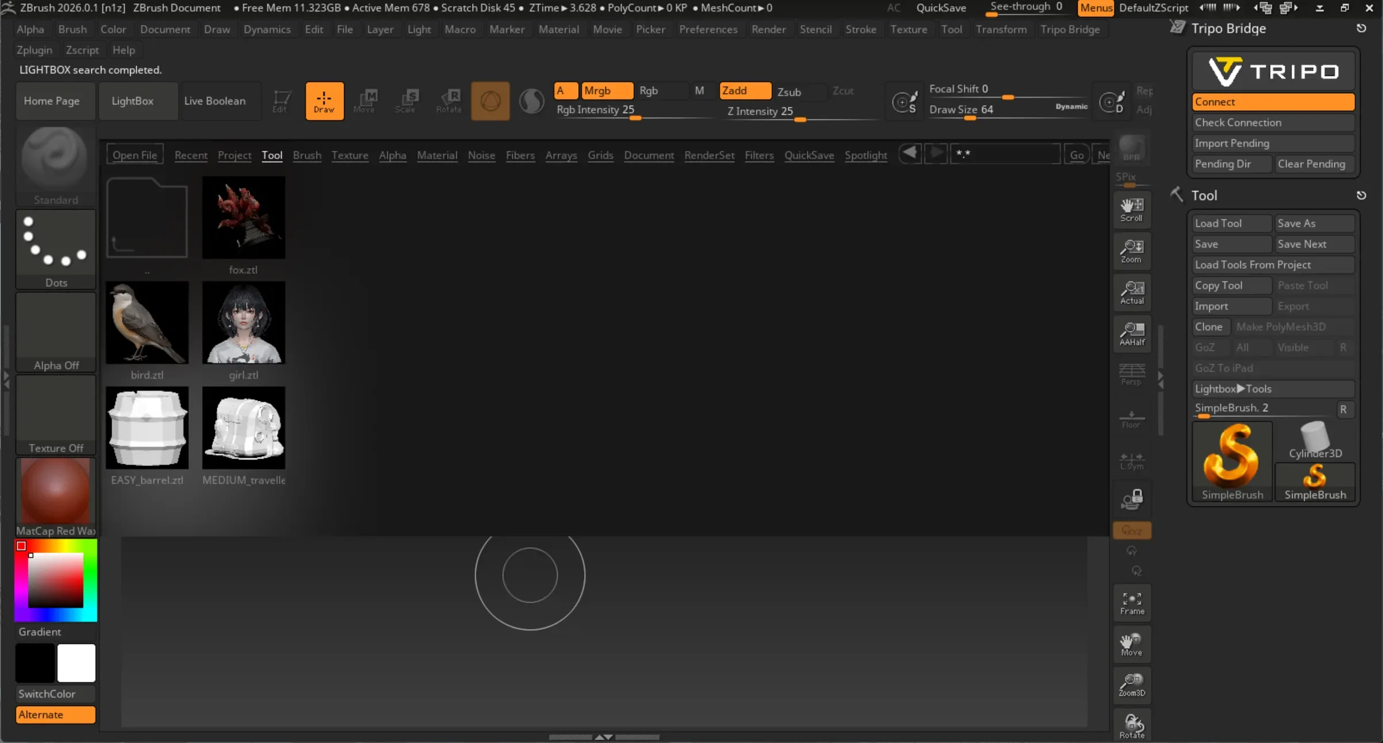Select the Cylinder3D tool
The height and width of the screenshot is (743, 1383).
(1315, 440)
